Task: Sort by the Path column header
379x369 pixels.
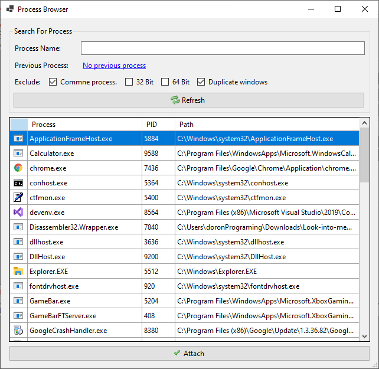Action: [267, 125]
